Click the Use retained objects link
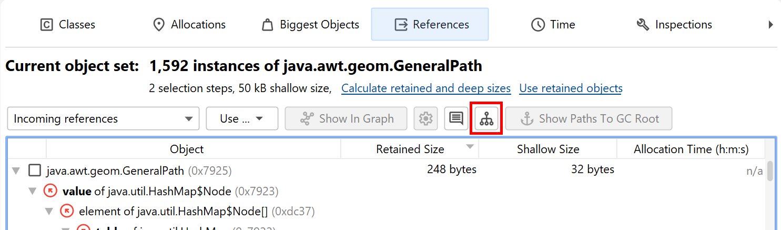This screenshot has width=781, height=230. [x=571, y=88]
